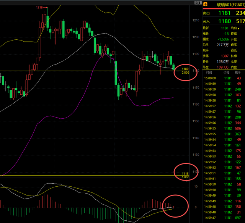
Task: Click the 最新 value 1181
Action: pos(225,28)
